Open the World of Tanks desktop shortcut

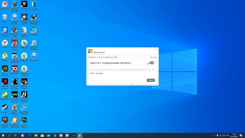pyautogui.click(x=15, y=6)
